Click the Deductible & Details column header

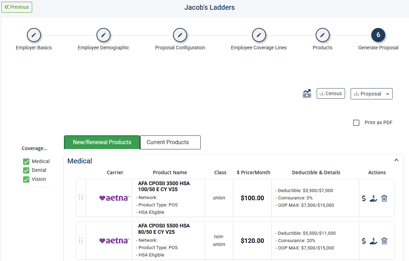click(316, 172)
